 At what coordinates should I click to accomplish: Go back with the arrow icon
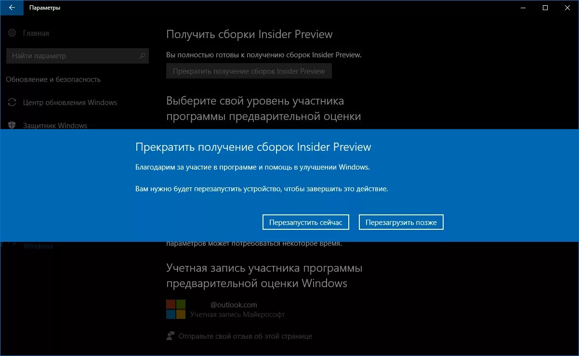point(12,8)
